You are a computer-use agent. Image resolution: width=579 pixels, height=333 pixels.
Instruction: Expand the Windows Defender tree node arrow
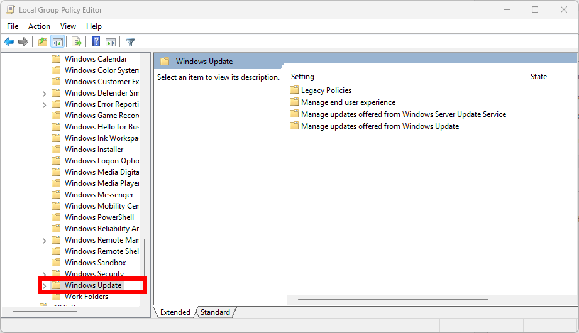point(44,93)
